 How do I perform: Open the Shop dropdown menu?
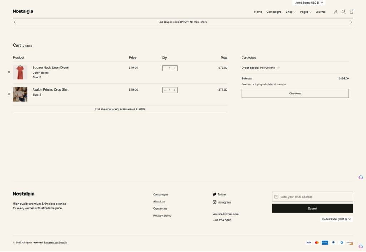click(290, 12)
